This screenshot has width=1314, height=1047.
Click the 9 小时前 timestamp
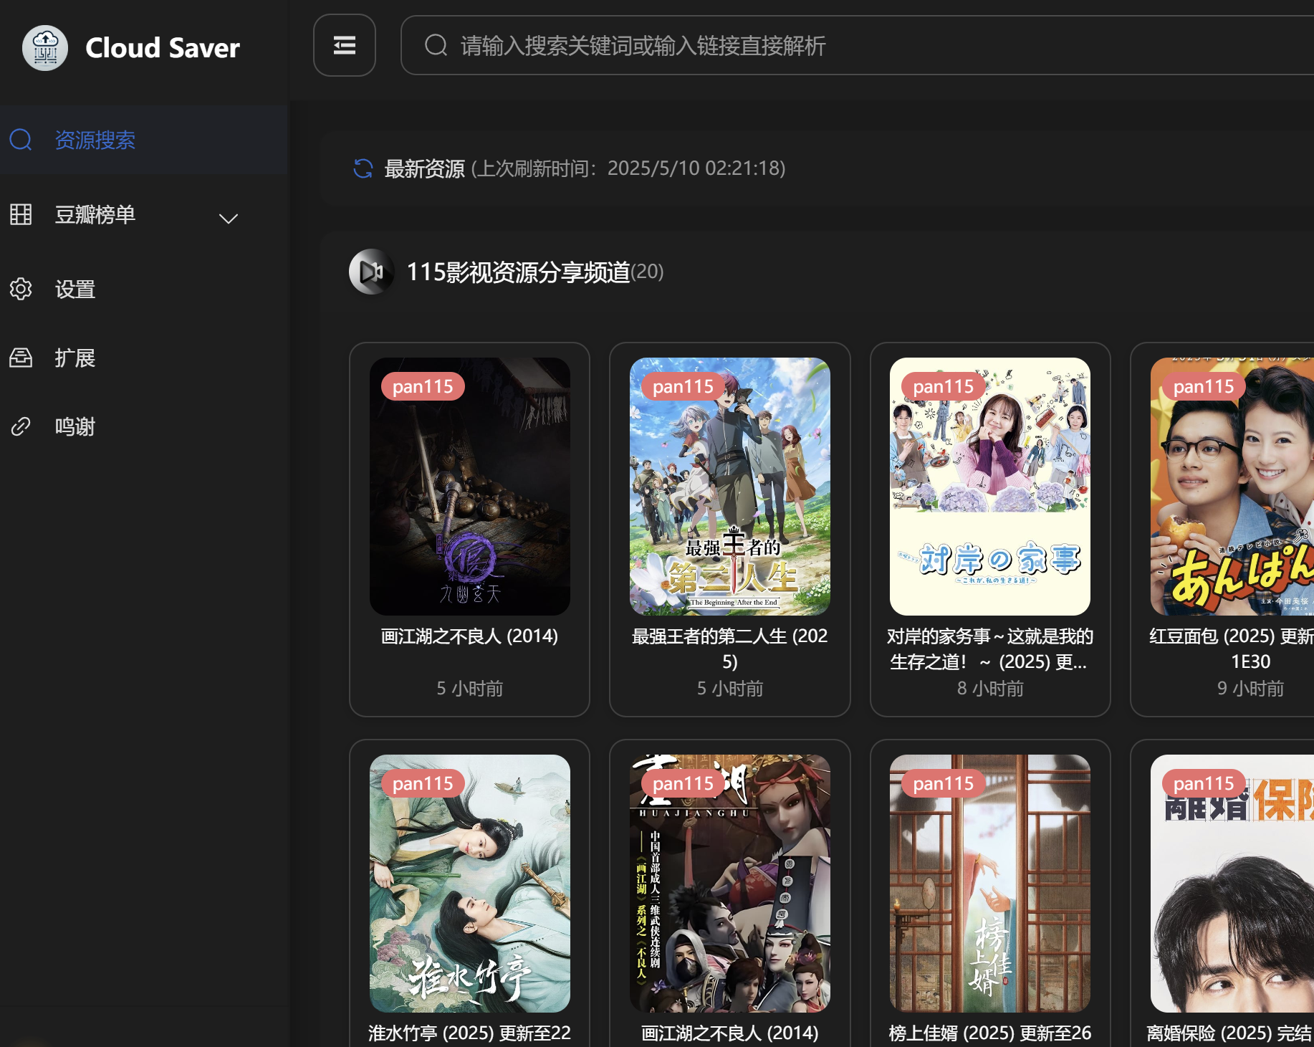coord(1250,689)
